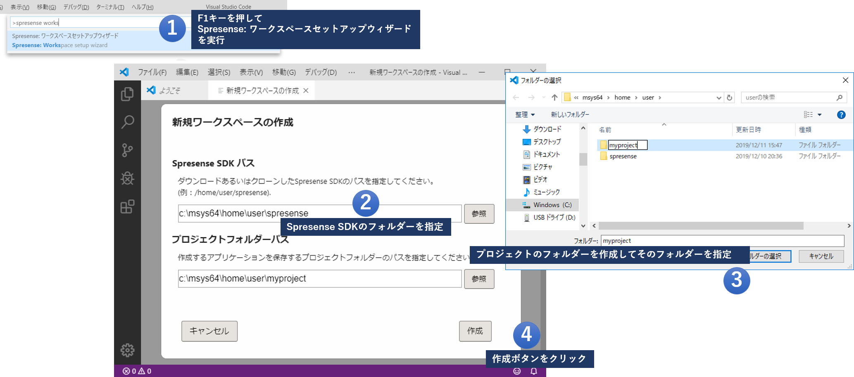Screen dimensions: 854x377
Task: Expand path chevron after msys64
Action: (x=608, y=97)
